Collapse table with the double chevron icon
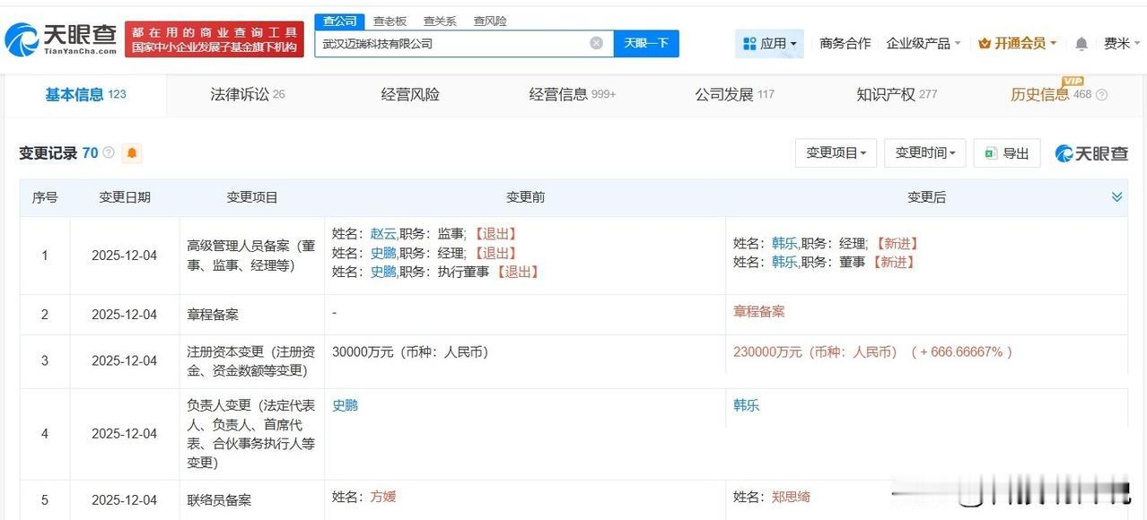This screenshot has height=520, width=1147. point(1117,197)
